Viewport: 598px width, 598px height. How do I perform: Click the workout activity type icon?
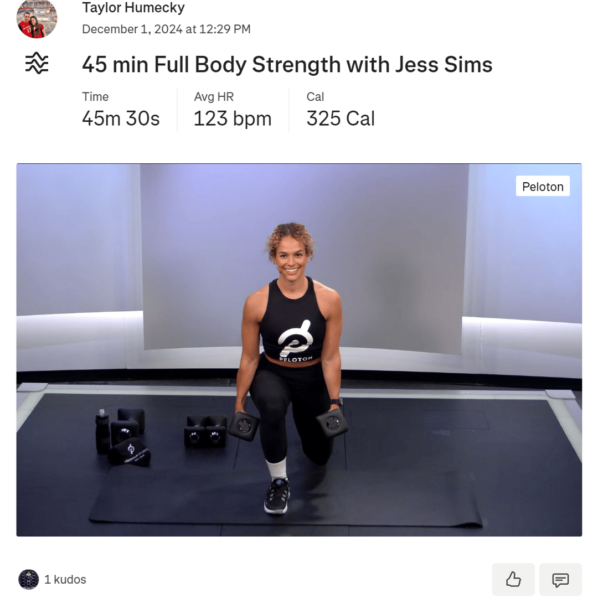tap(37, 63)
